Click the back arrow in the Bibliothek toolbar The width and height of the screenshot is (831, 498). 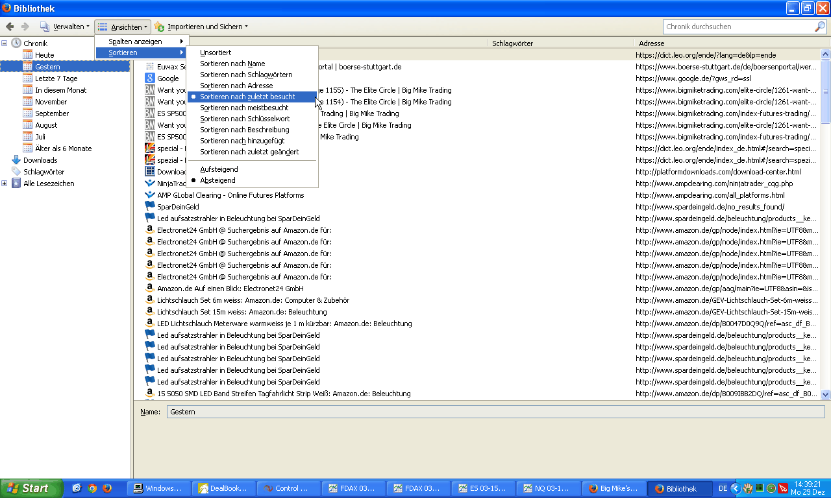point(10,27)
